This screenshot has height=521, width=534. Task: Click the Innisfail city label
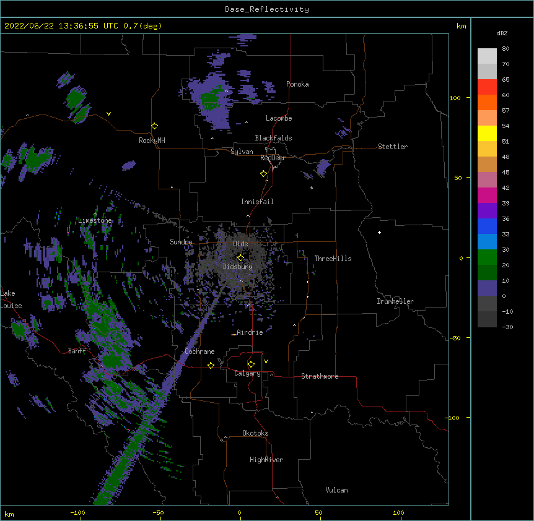257,202
